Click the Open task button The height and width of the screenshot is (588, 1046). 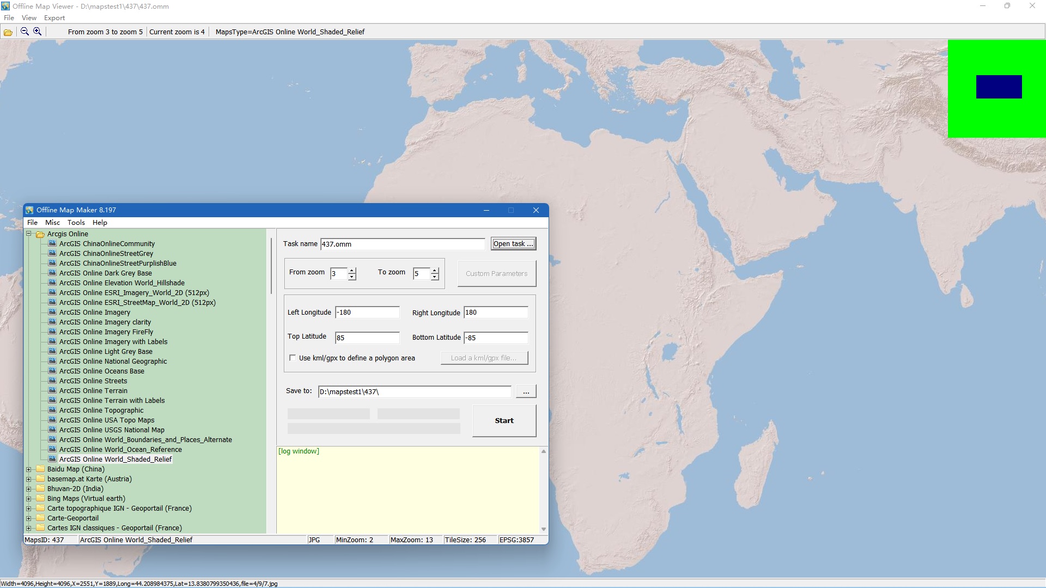coord(513,243)
